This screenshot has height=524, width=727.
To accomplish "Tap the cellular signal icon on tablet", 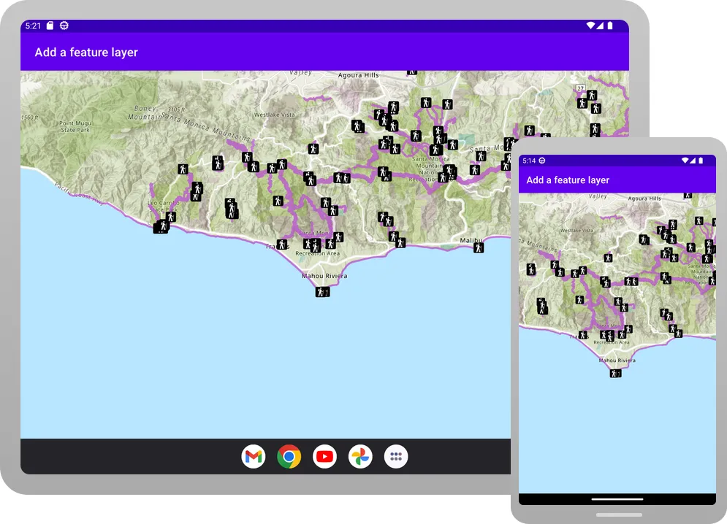I will pos(600,26).
